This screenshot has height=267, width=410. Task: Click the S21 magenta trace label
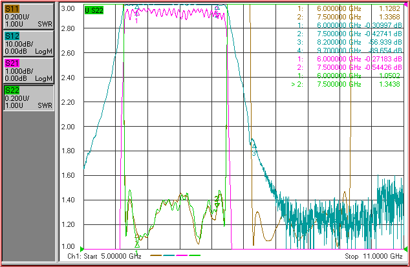12,63
